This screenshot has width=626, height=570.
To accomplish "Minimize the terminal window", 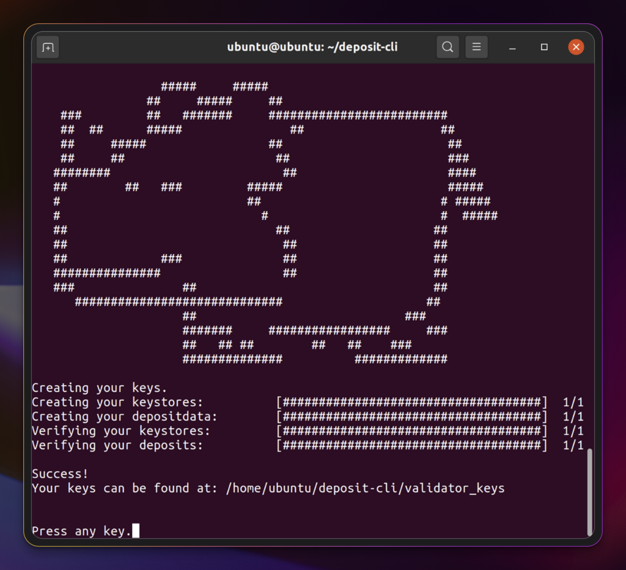I will (513, 48).
